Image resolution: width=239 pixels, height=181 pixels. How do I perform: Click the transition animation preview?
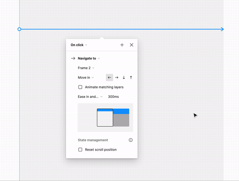[x=105, y=117]
